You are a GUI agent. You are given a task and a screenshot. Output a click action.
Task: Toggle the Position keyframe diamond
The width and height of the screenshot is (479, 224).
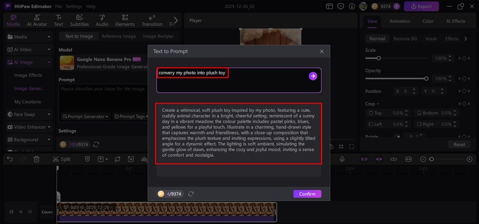coord(464,91)
